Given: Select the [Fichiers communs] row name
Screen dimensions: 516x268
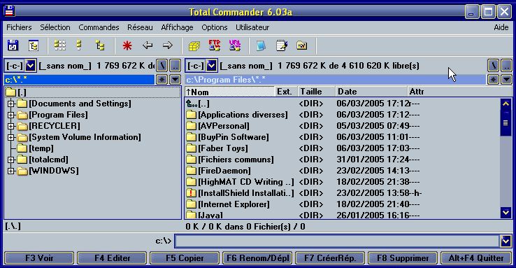Looking at the screenshot, I should coord(236,160).
